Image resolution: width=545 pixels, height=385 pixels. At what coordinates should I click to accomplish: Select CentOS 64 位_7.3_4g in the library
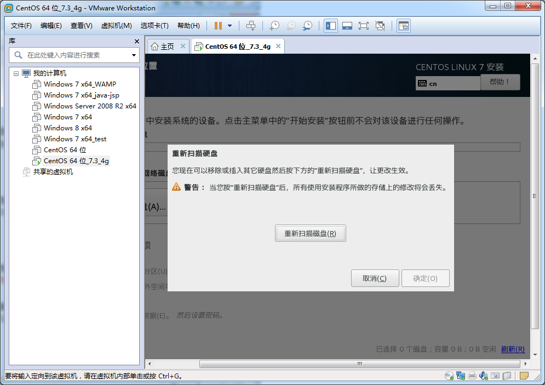(76, 161)
